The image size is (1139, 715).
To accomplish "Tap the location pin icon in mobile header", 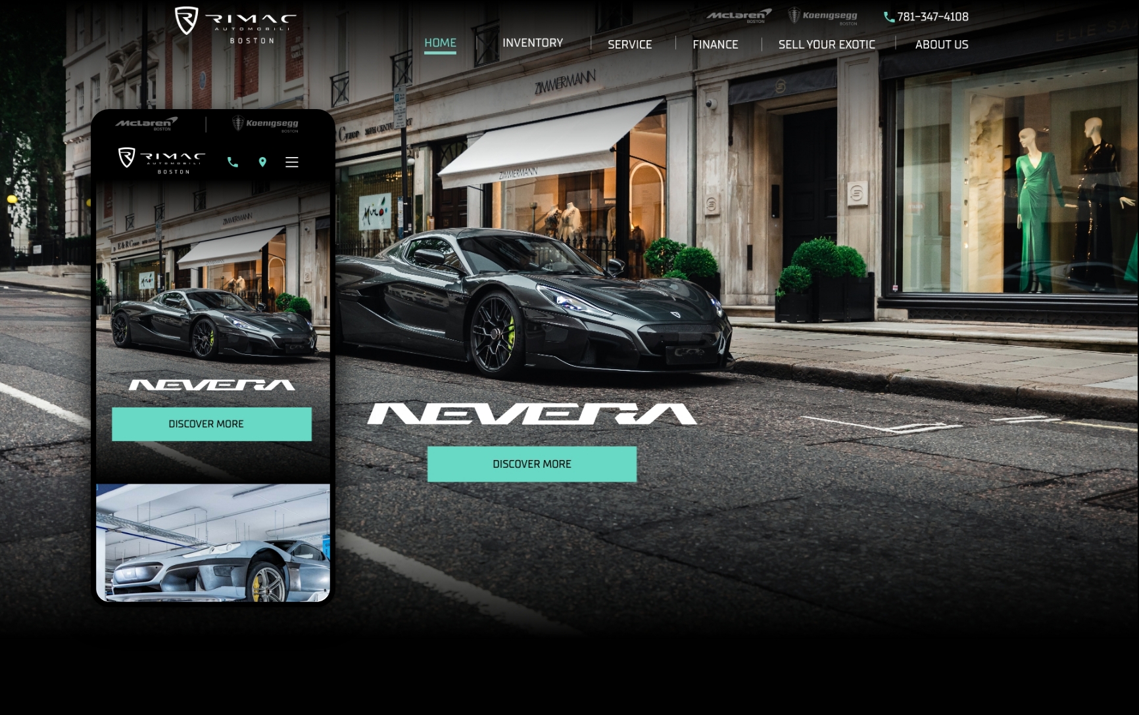I will (262, 162).
